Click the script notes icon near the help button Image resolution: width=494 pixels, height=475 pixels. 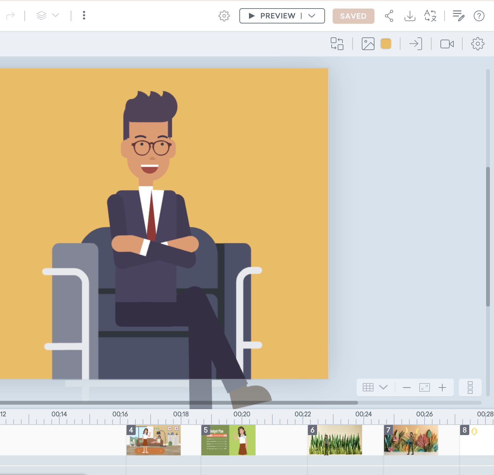458,15
